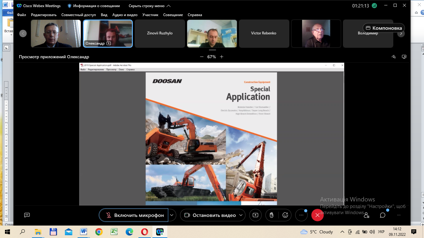The width and height of the screenshot is (424, 238).
Task: Click Остановить видео
Action: (210, 215)
